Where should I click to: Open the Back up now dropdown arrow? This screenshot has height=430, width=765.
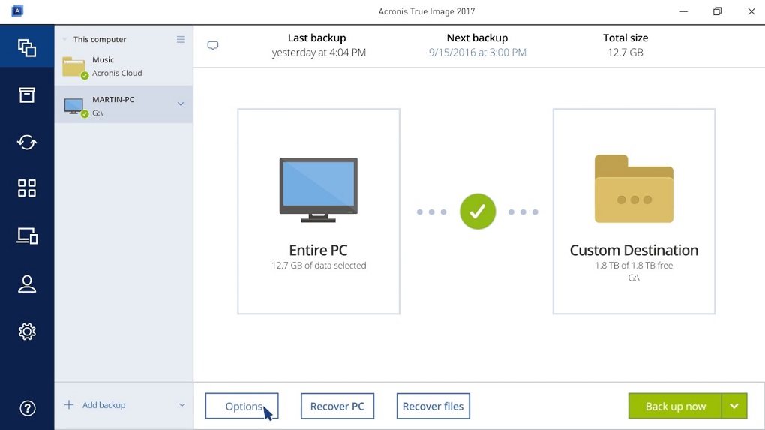(734, 406)
